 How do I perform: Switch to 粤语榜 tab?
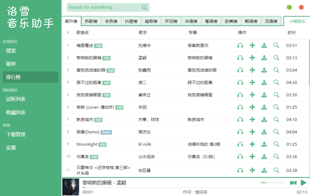[211, 21]
